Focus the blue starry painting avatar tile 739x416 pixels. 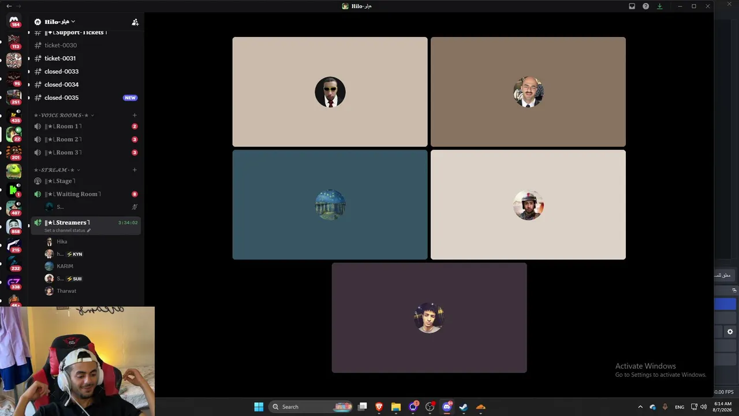[330, 205]
